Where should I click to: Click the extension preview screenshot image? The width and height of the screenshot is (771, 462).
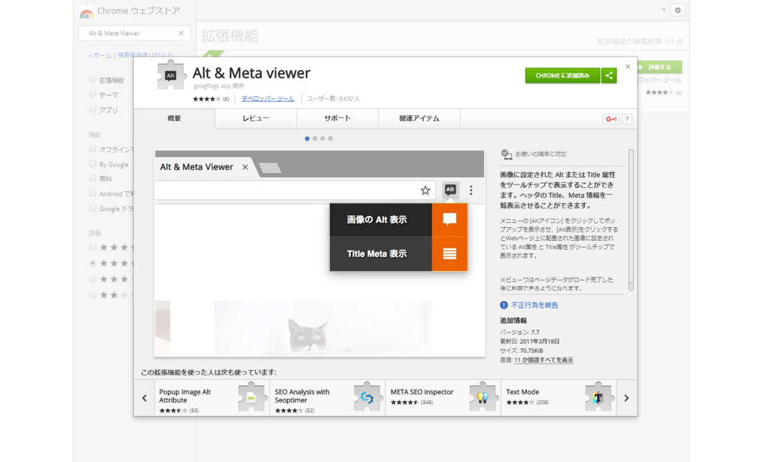point(319,254)
